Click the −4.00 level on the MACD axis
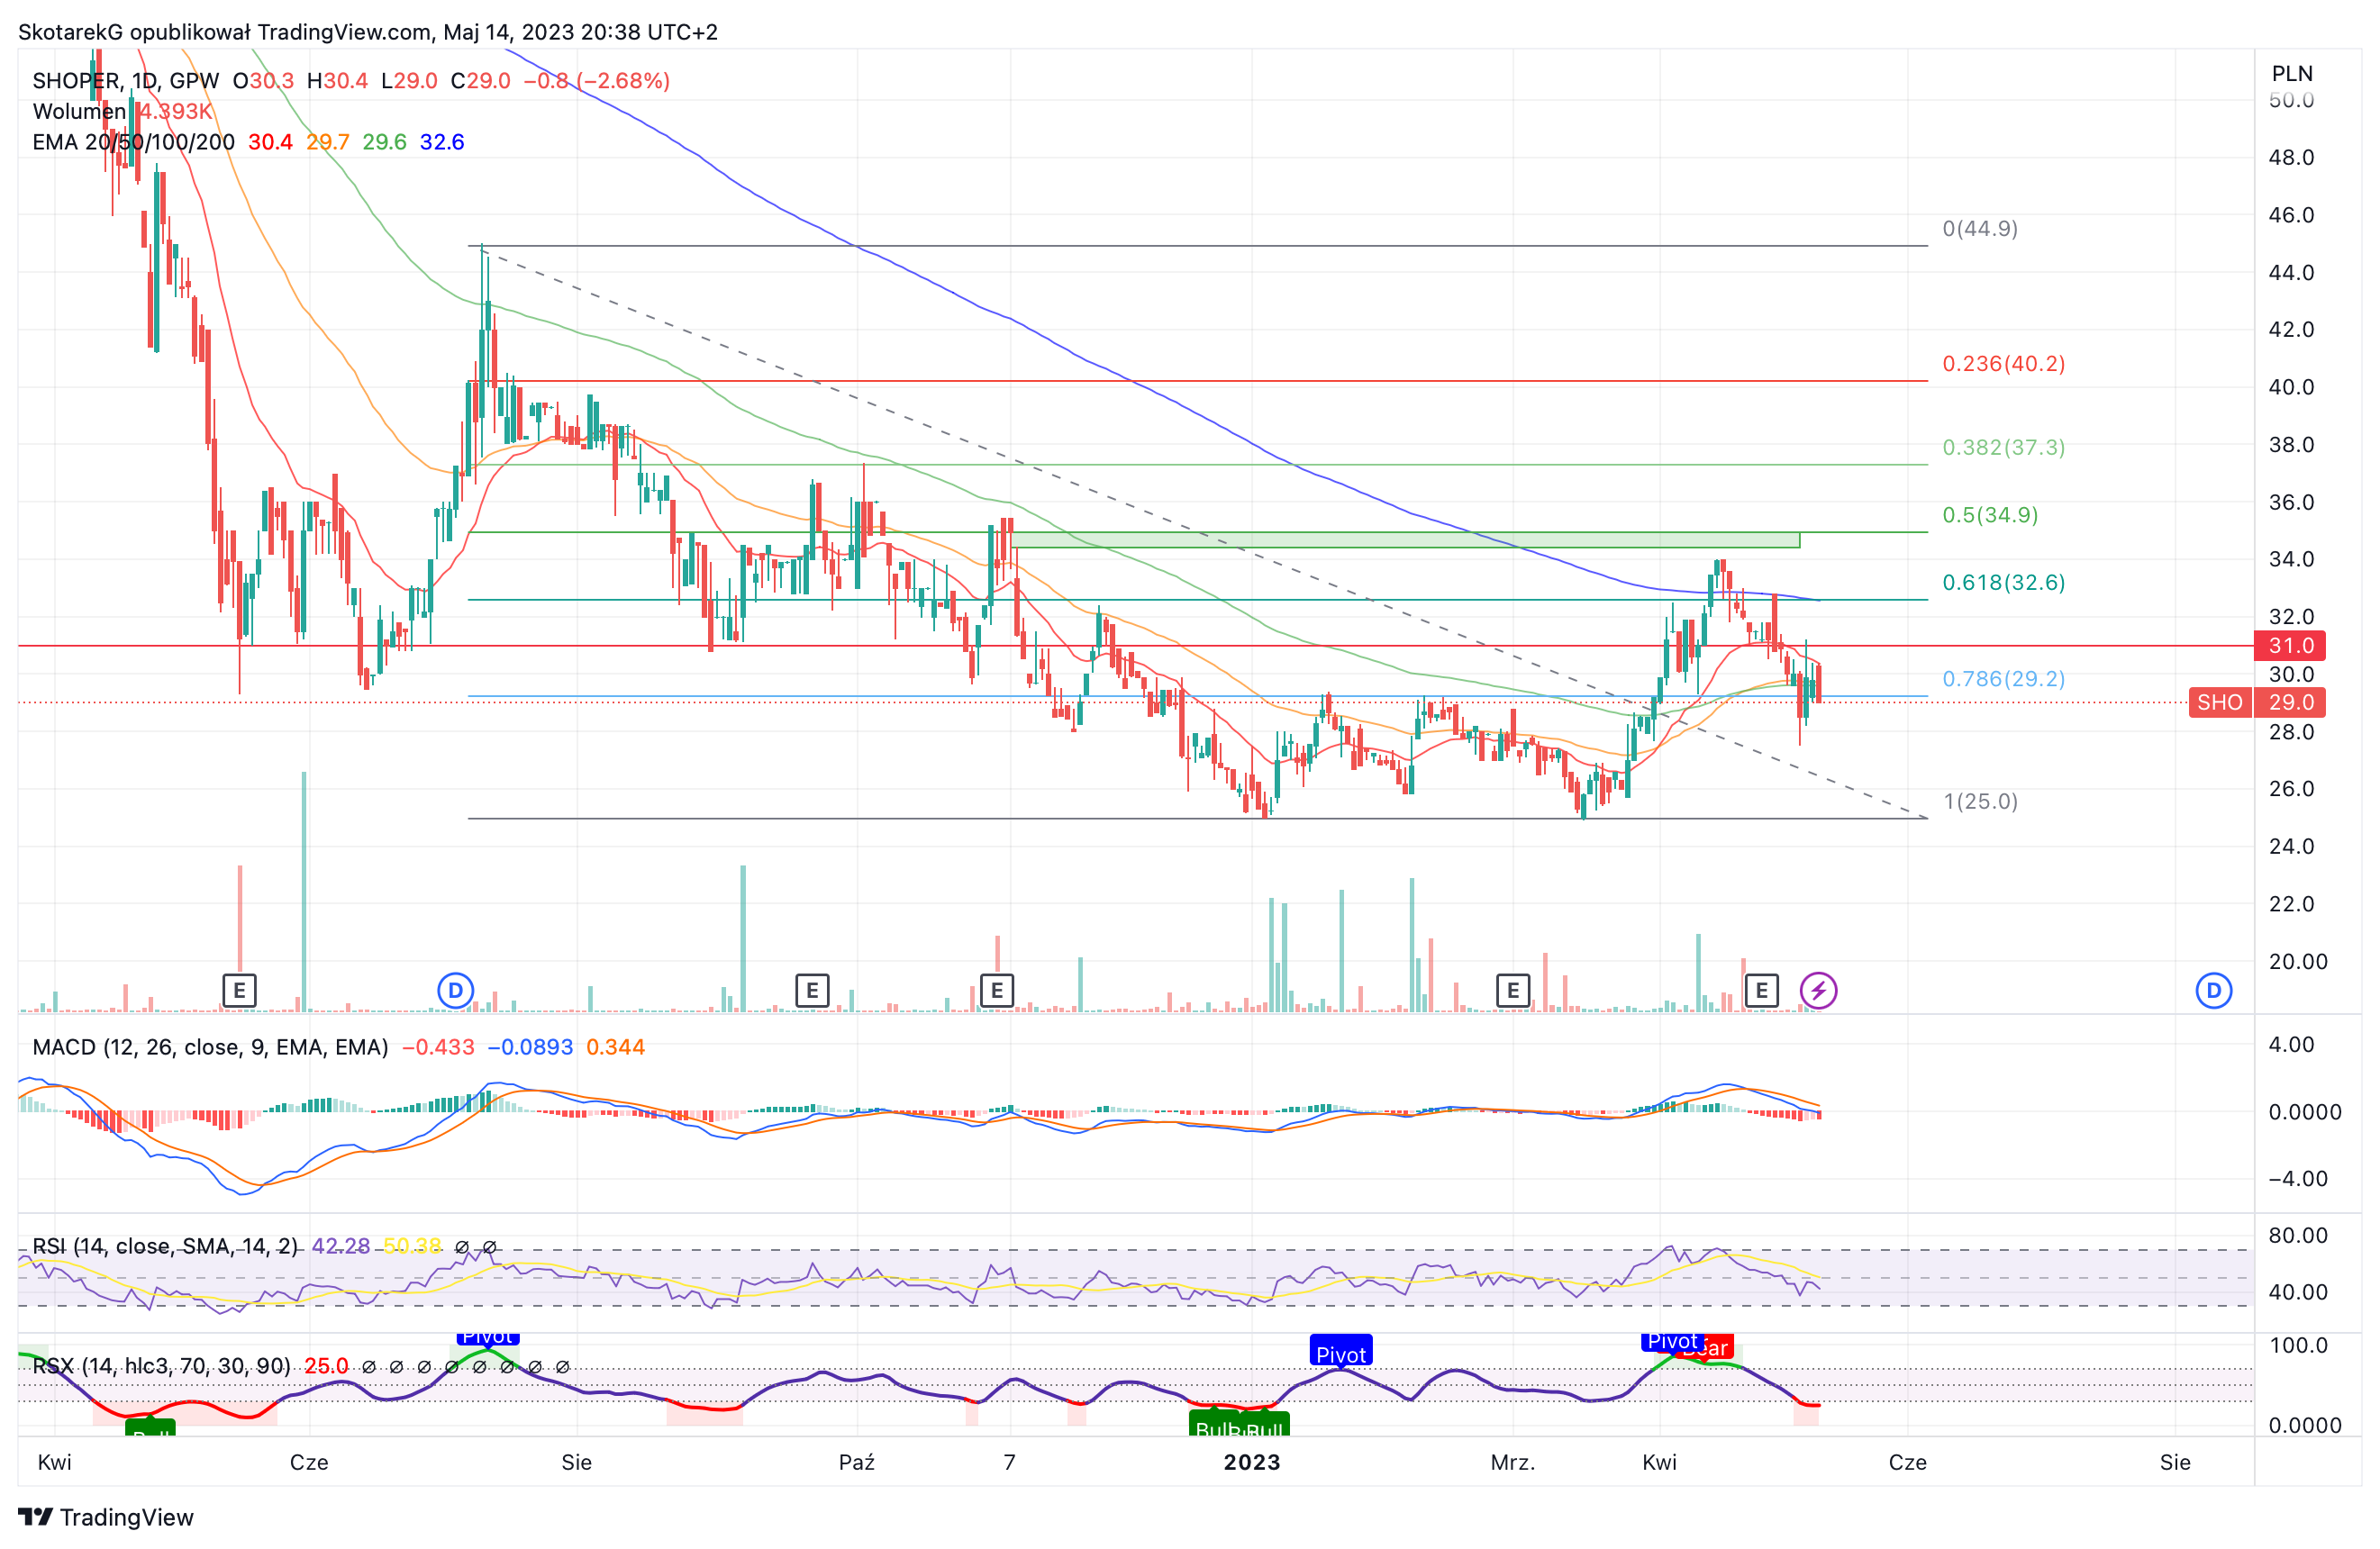The image size is (2380, 1549). [x=2297, y=1179]
